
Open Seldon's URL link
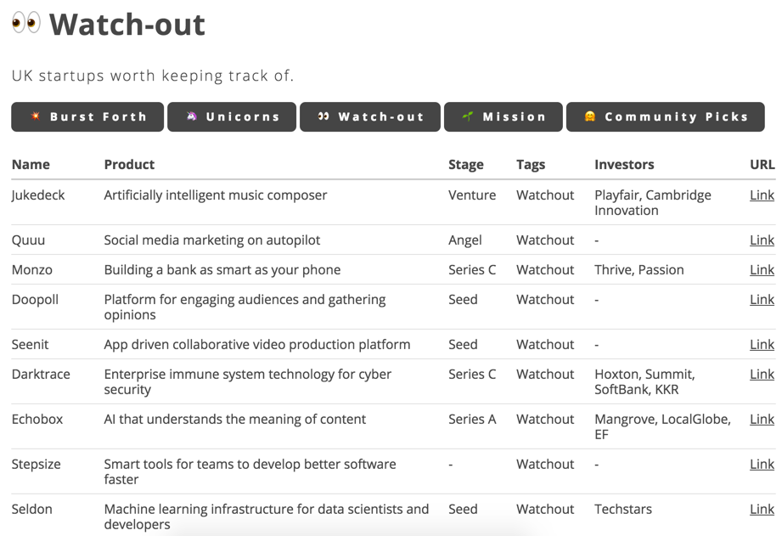[762, 510]
